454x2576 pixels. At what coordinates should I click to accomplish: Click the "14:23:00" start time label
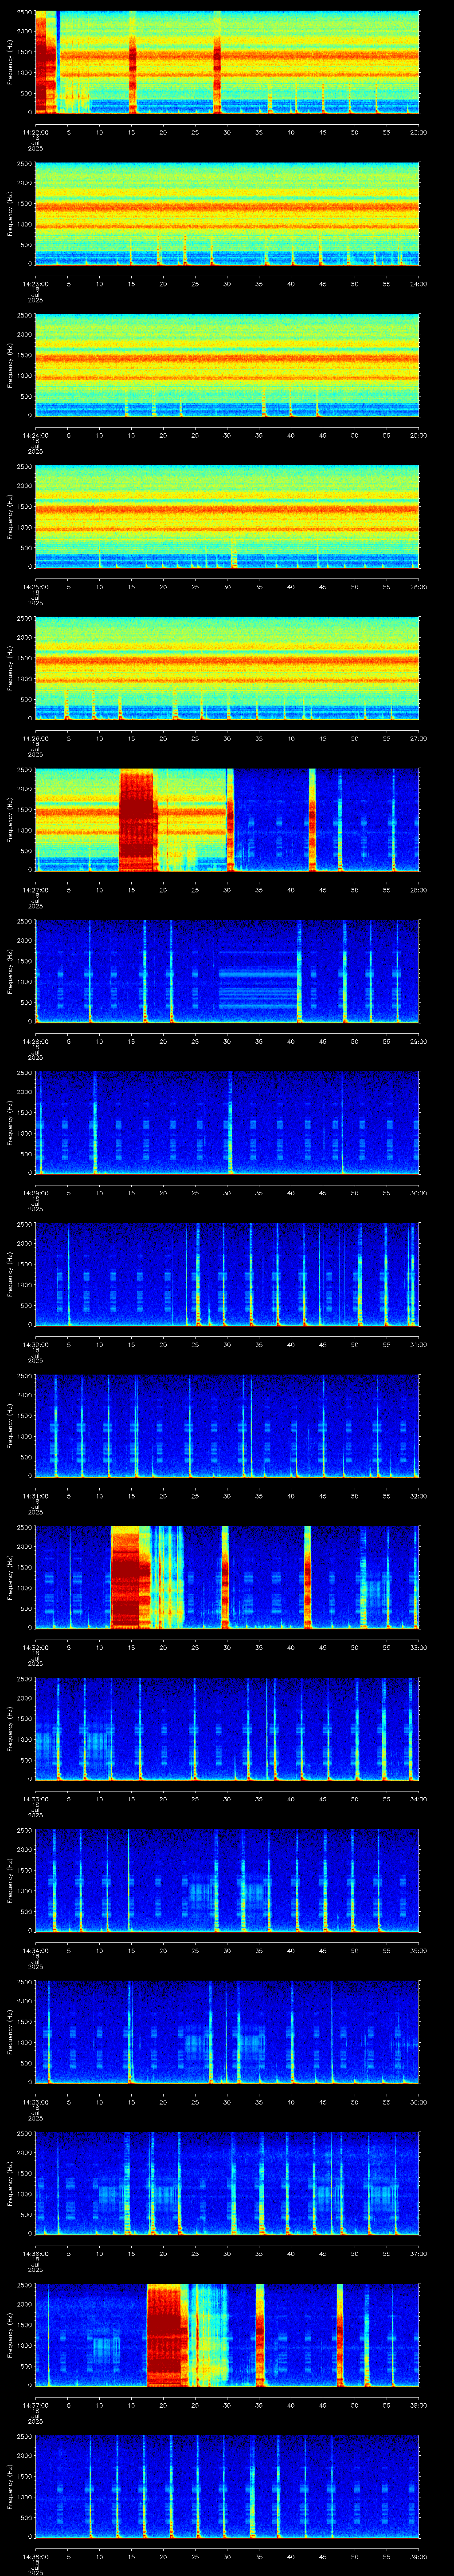[x=35, y=284]
